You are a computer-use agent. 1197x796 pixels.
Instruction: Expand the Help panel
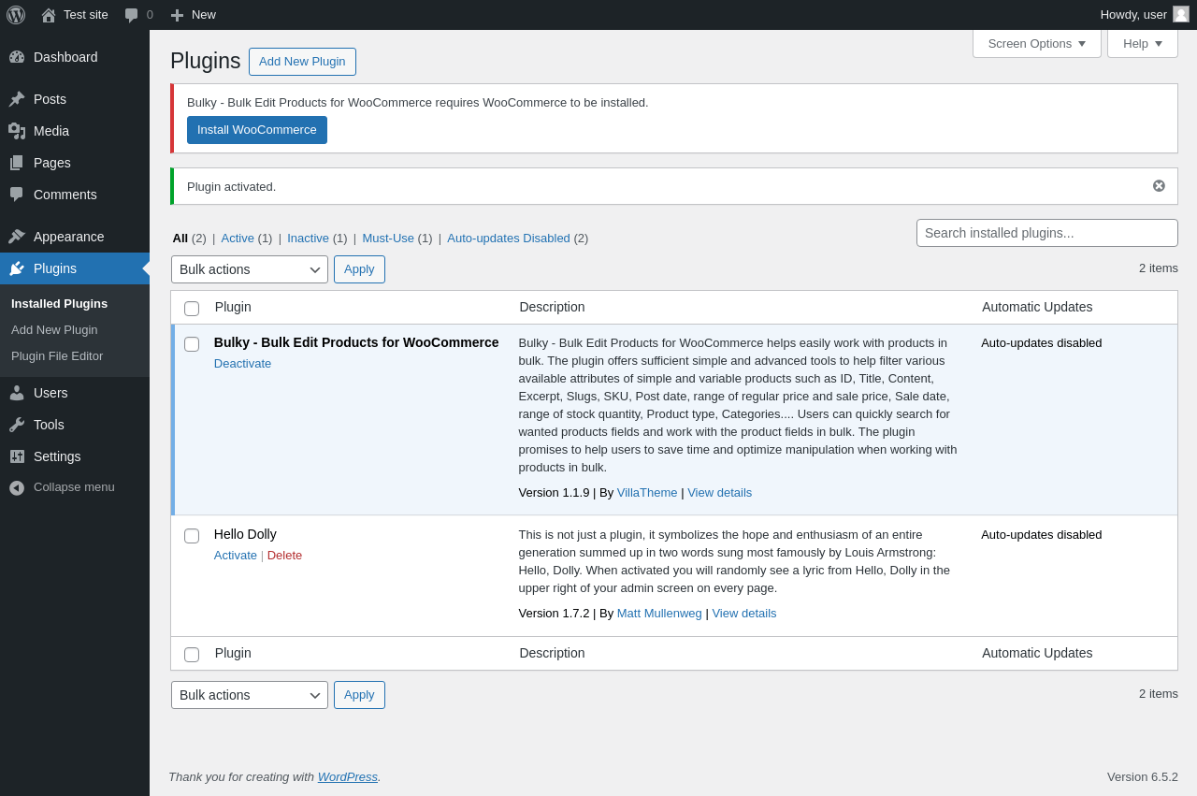[x=1143, y=43]
